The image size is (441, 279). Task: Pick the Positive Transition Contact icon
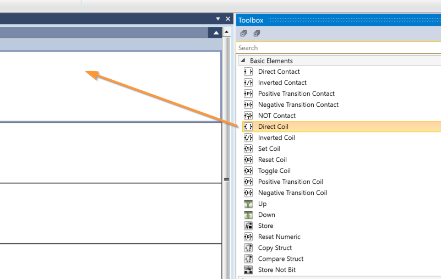click(x=248, y=94)
